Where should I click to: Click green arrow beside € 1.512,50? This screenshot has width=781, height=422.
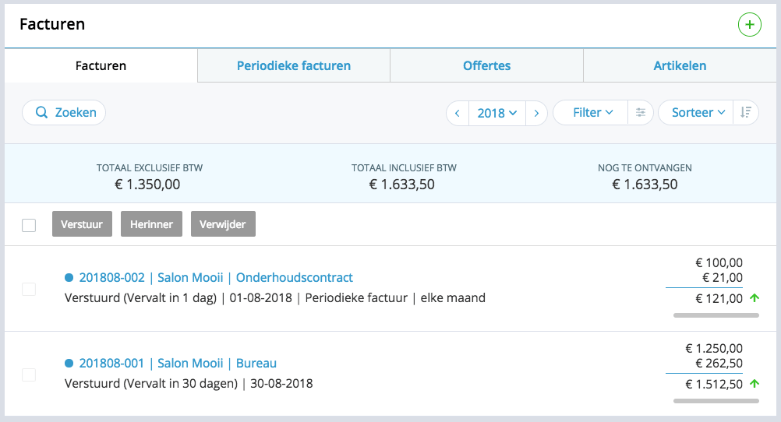754,384
